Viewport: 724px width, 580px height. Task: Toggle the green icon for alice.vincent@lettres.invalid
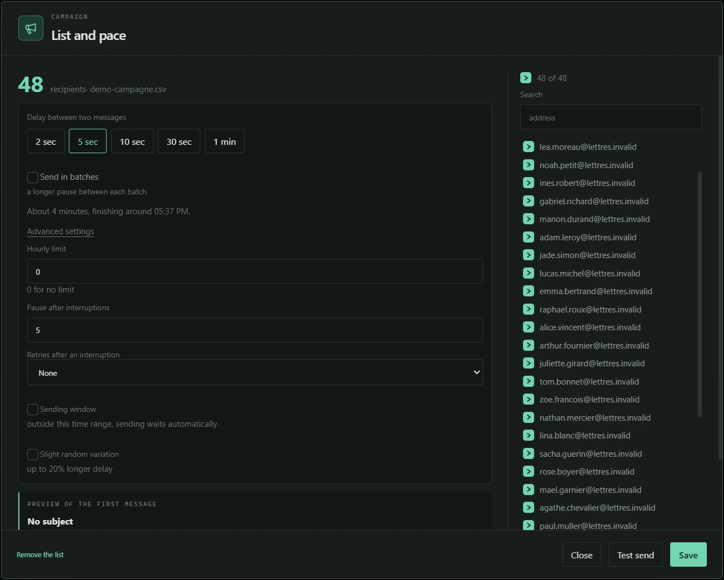coord(529,327)
